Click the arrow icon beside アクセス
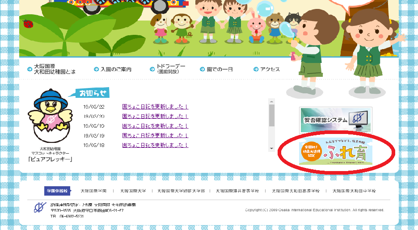The height and width of the screenshot is (230, 418). [x=256, y=69]
